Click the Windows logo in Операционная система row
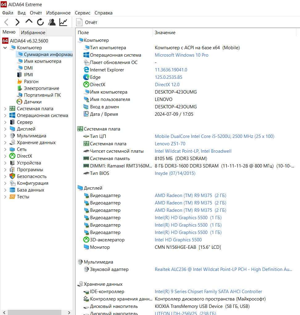Viewport: 300px width, 315px height. pyautogui.click(x=86, y=55)
